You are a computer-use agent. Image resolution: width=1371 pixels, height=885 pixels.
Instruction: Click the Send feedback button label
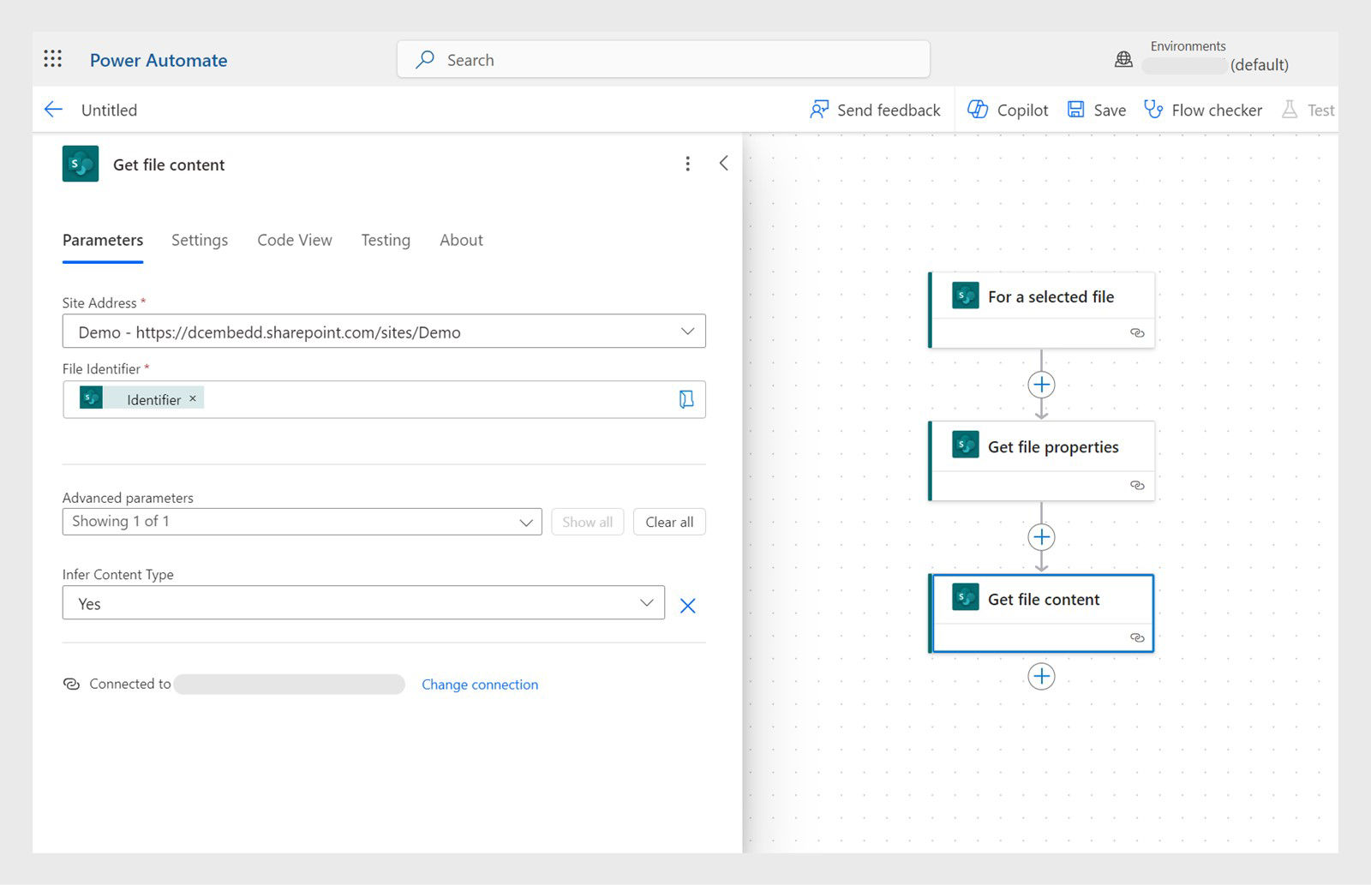(x=889, y=110)
